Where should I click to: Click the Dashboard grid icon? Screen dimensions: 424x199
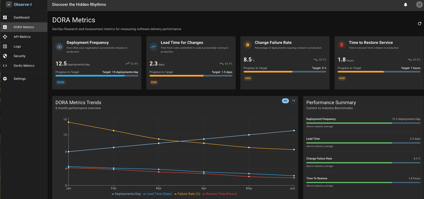pyautogui.click(x=5, y=17)
